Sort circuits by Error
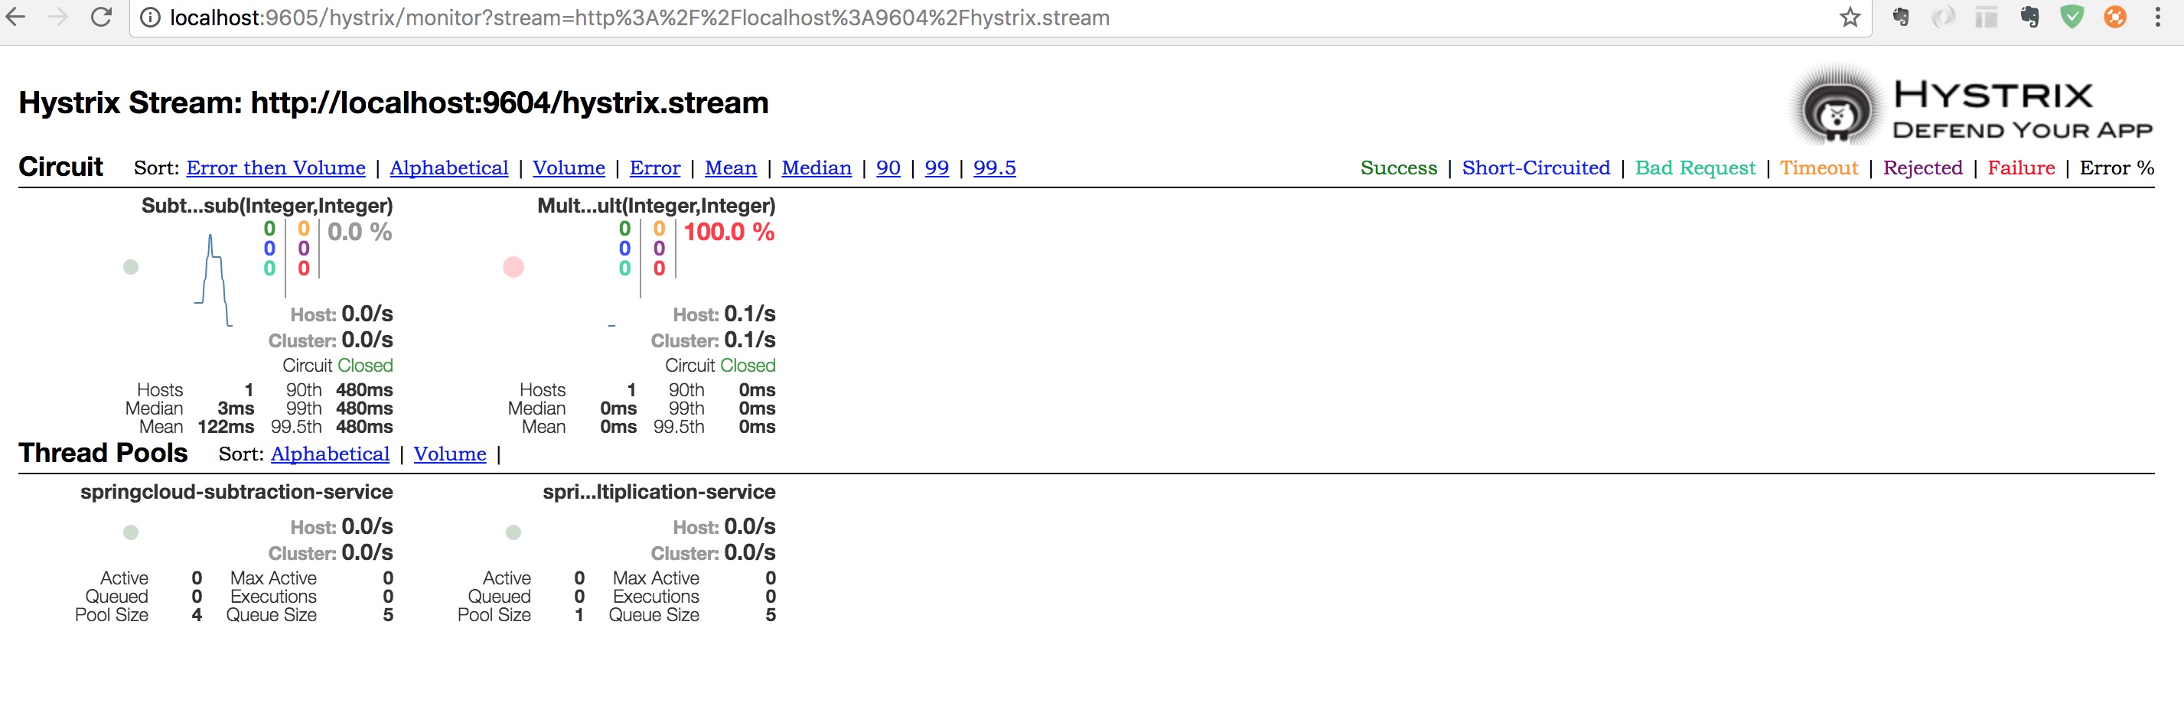Image resolution: width=2184 pixels, height=716 pixels. tap(654, 168)
